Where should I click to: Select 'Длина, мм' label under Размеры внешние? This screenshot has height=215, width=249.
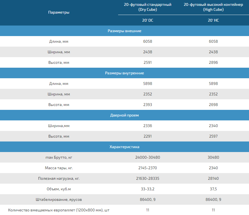[x=59, y=42]
